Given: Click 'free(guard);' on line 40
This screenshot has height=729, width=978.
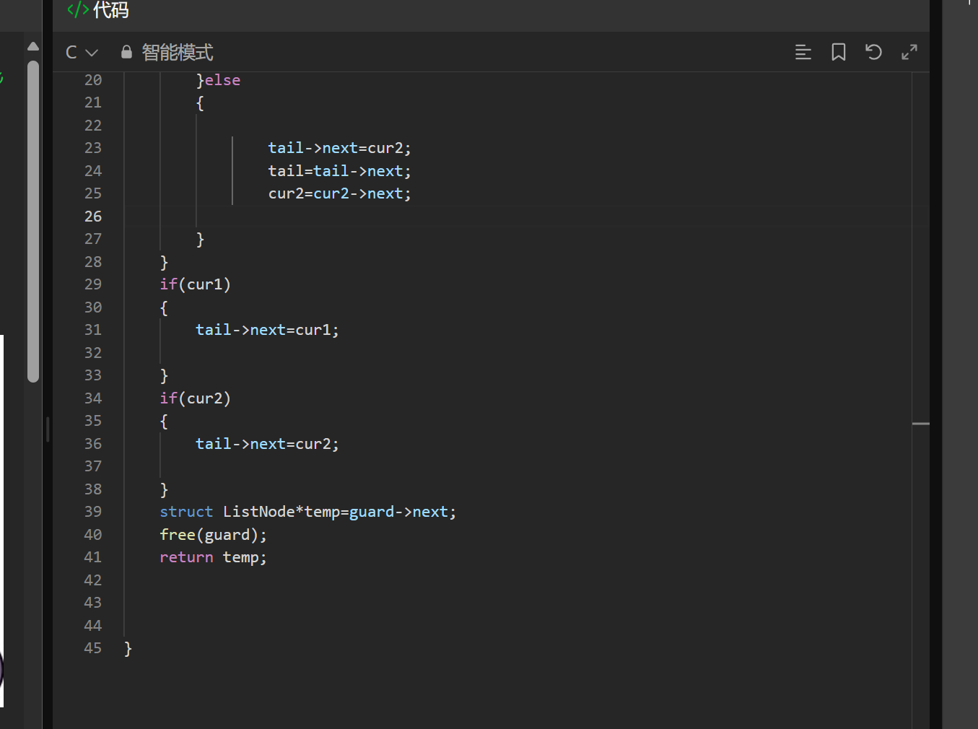Looking at the screenshot, I should pos(213,535).
